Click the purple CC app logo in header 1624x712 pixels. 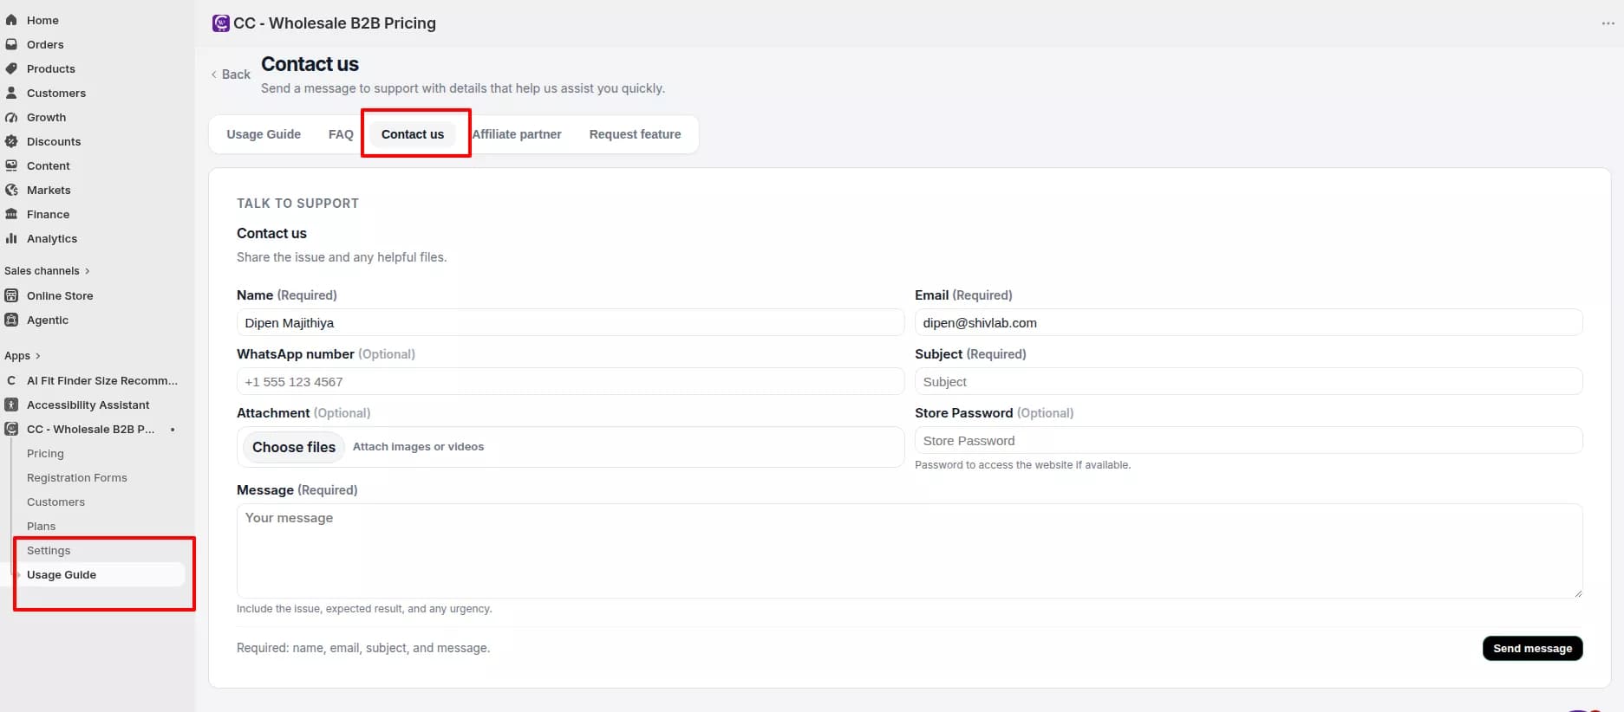pos(221,23)
